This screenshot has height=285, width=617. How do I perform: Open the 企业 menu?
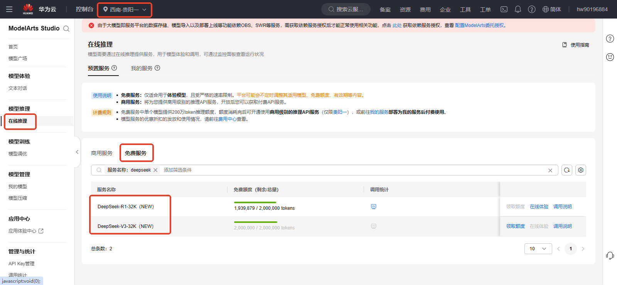[445, 10]
